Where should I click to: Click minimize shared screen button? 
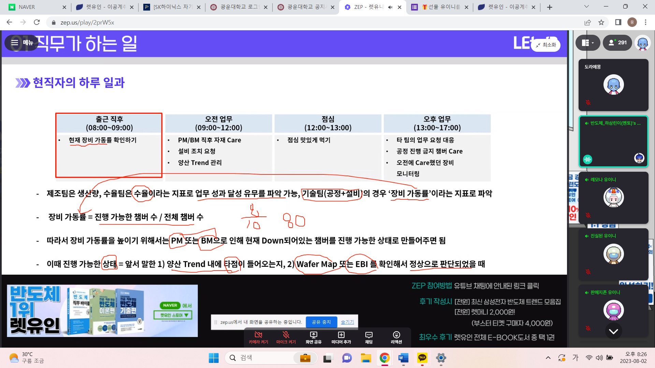coord(546,45)
